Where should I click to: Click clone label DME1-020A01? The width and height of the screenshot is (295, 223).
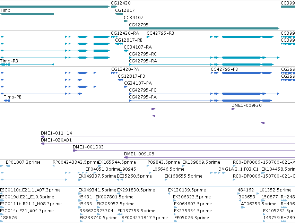click(56, 140)
